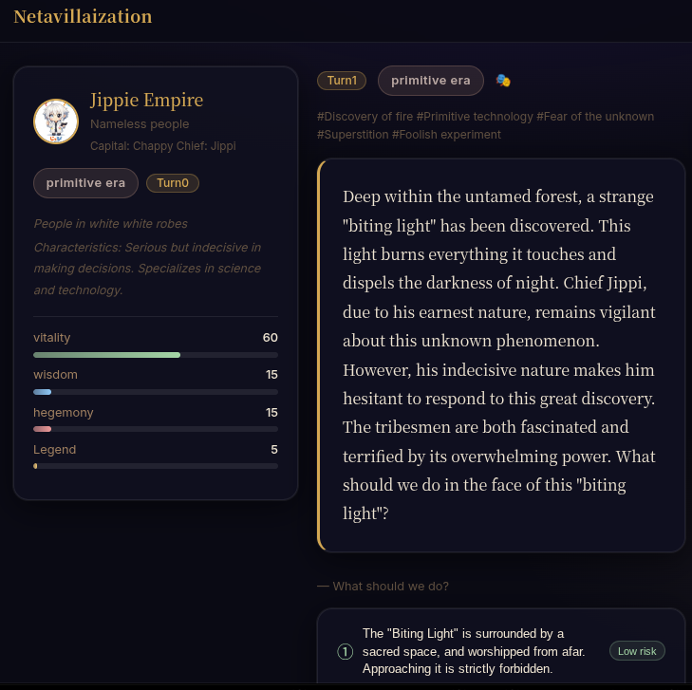Screen dimensions: 692x690
Task: Click the vitality value 60
Action: point(271,338)
